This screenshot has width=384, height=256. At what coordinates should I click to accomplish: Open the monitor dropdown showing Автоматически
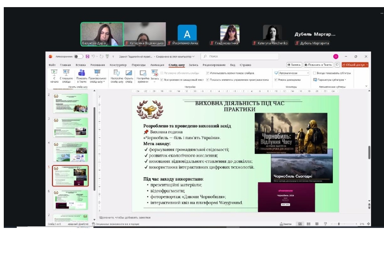tap(294, 73)
